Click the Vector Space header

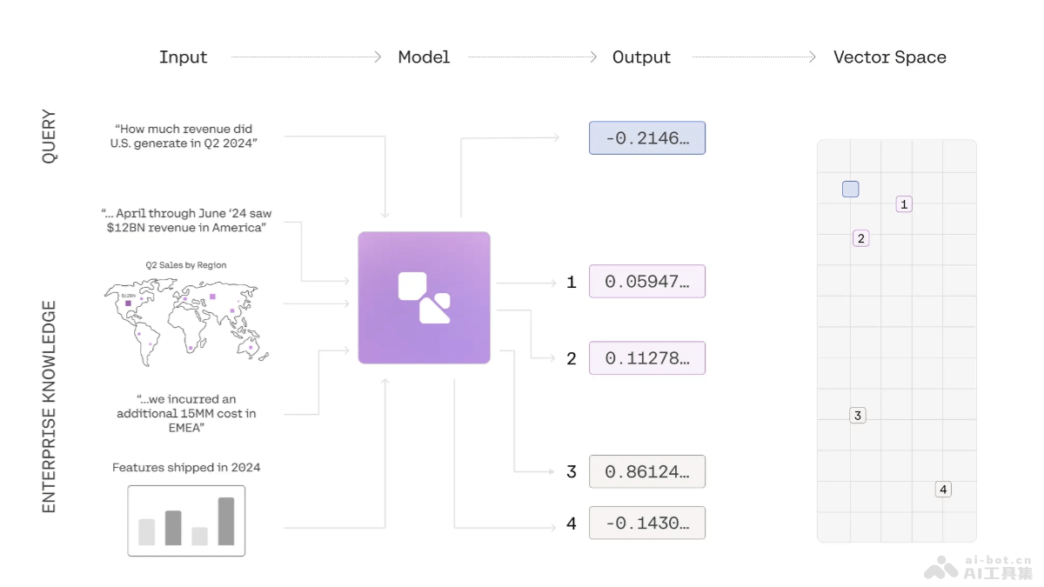pos(889,57)
